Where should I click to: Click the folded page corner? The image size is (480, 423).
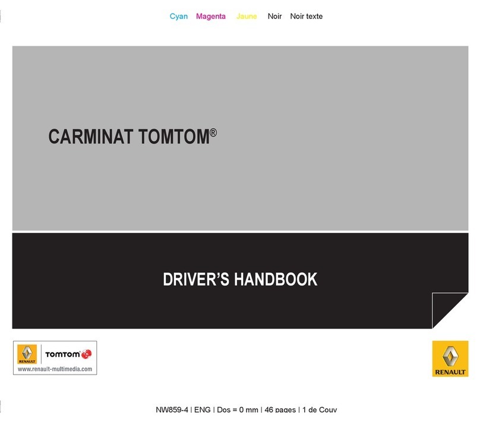point(449,310)
